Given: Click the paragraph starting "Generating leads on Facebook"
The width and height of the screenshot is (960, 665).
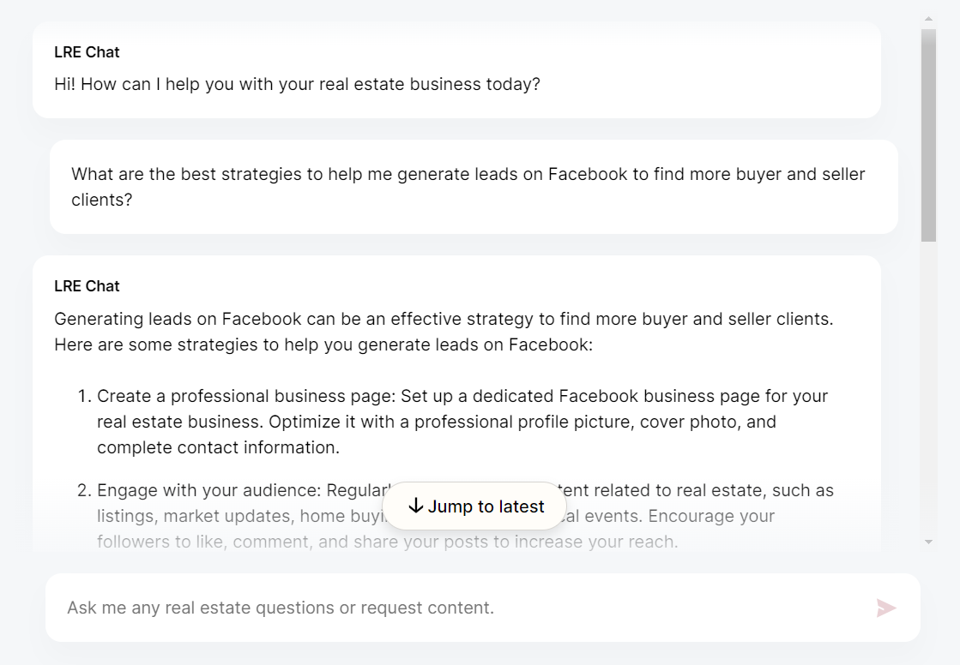Looking at the screenshot, I should (444, 320).
